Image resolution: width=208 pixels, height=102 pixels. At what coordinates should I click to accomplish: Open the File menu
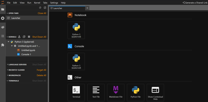[x=9, y=3]
